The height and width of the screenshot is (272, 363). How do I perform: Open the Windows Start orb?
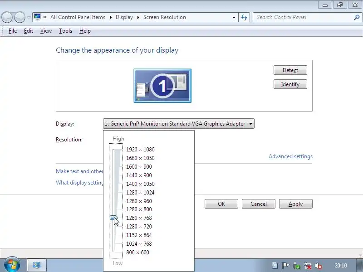point(12,264)
